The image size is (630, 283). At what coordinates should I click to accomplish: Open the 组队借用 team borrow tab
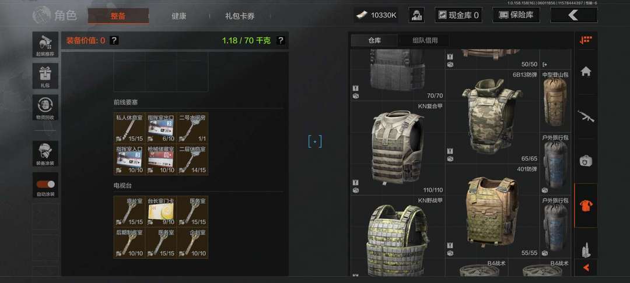tap(425, 41)
